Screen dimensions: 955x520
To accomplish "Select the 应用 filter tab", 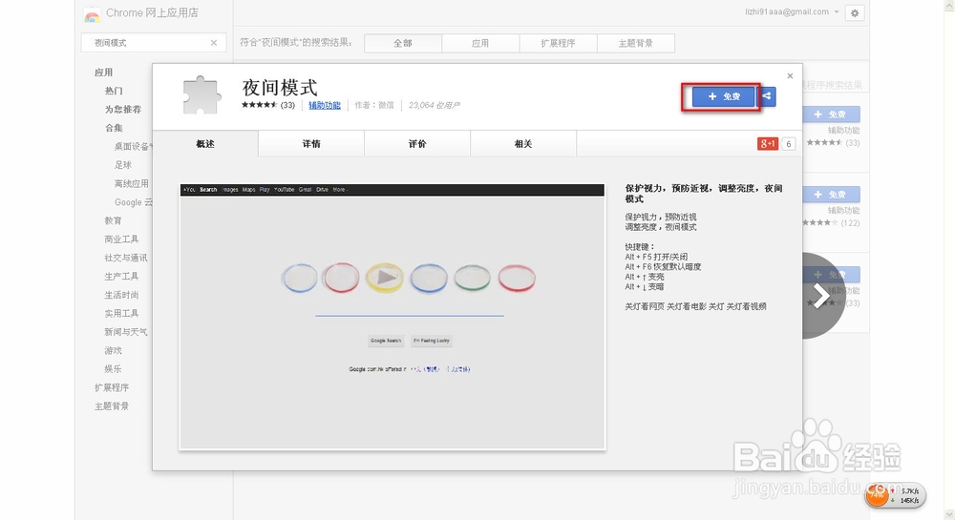I will pos(480,43).
